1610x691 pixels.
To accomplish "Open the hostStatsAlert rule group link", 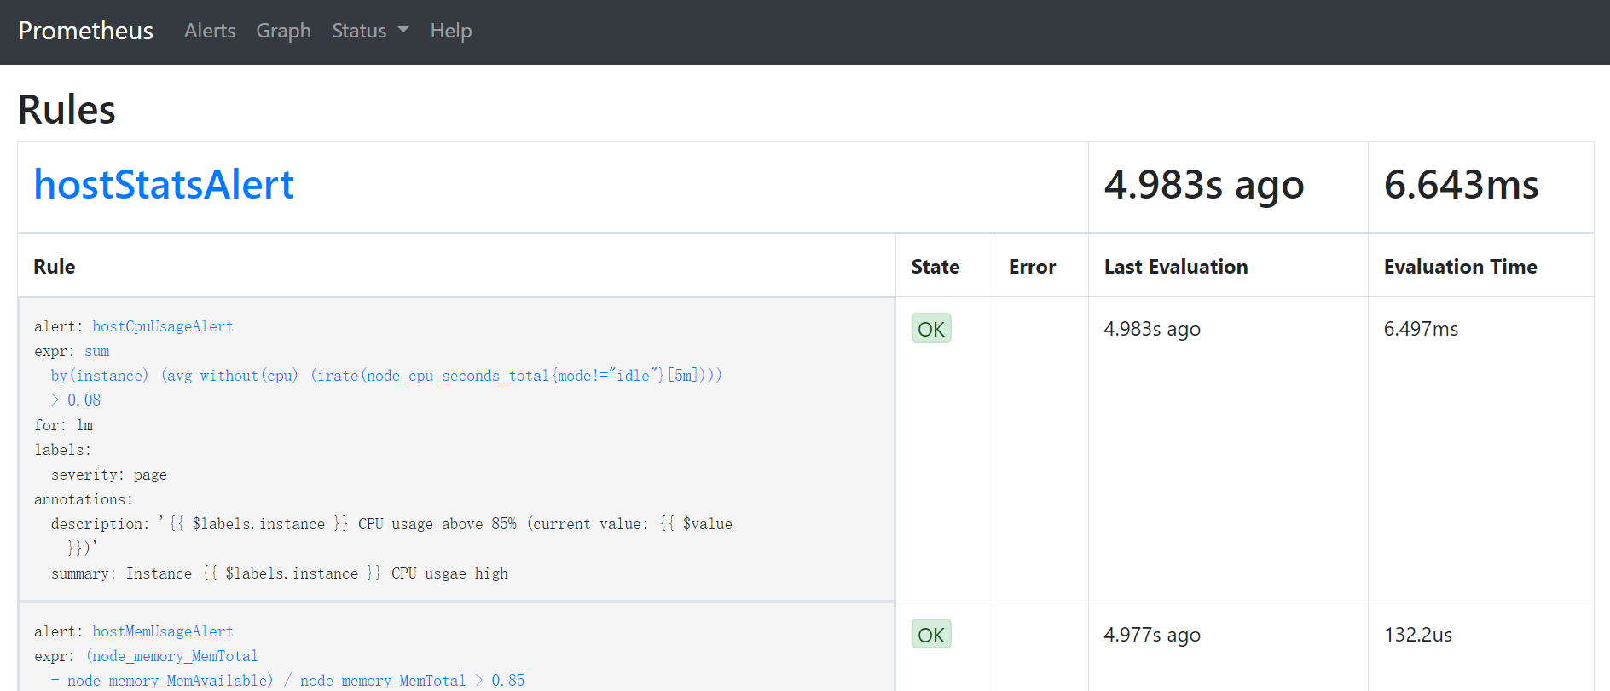I will click(x=164, y=185).
